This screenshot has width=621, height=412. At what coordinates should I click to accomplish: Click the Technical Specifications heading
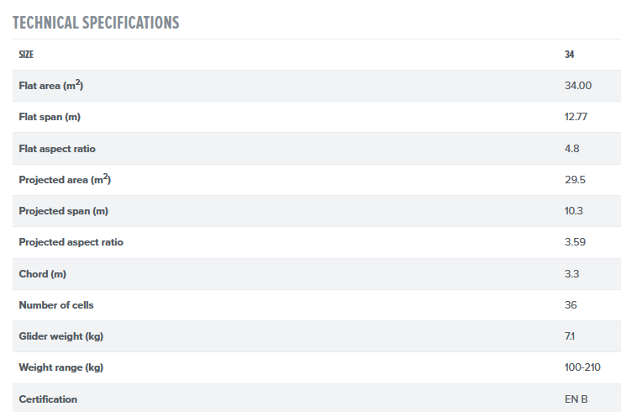point(96,23)
